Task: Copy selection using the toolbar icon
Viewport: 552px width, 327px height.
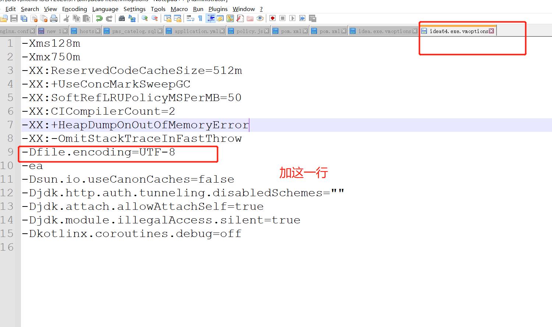Action: [76, 18]
